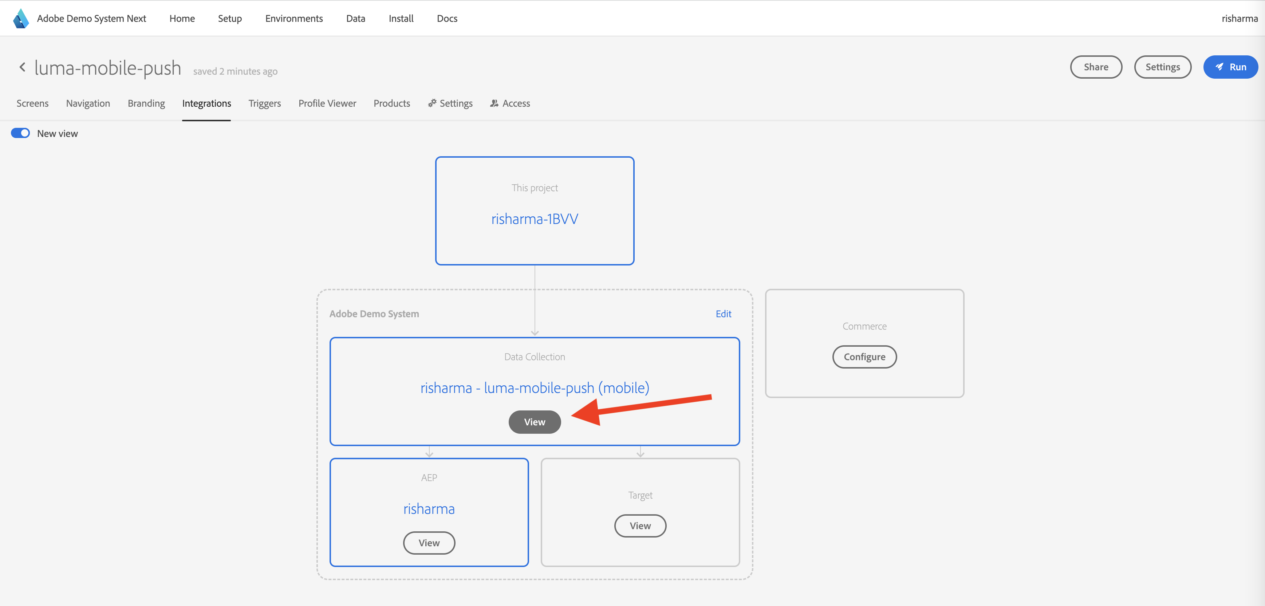This screenshot has width=1265, height=606.
Task: Open the risharma AEP sandbox link
Action: coord(429,509)
